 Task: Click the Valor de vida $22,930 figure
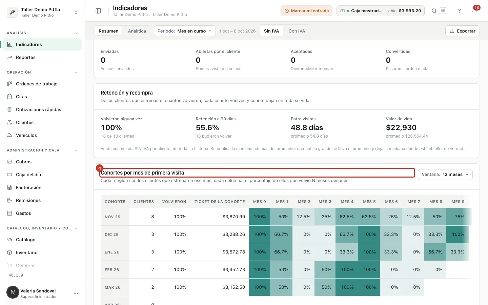(401, 128)
